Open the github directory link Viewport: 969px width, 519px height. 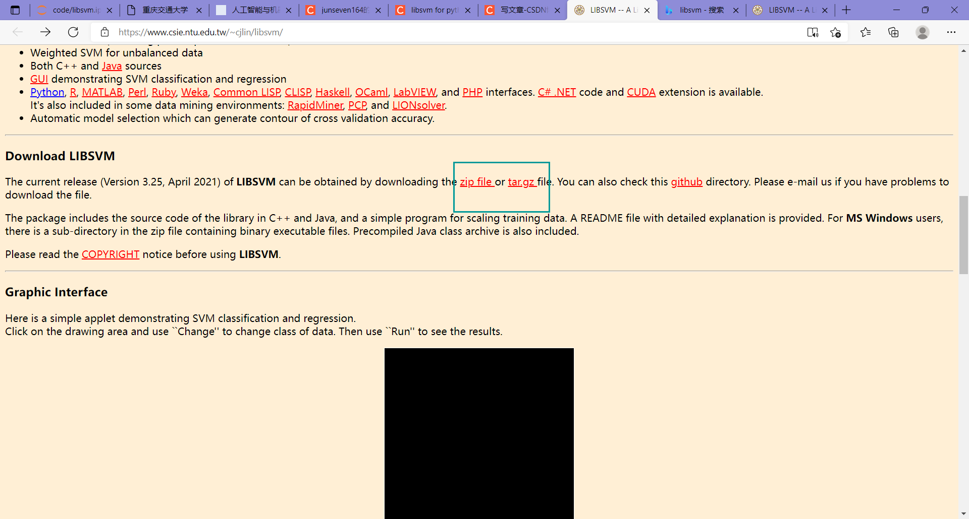(686, 181)
